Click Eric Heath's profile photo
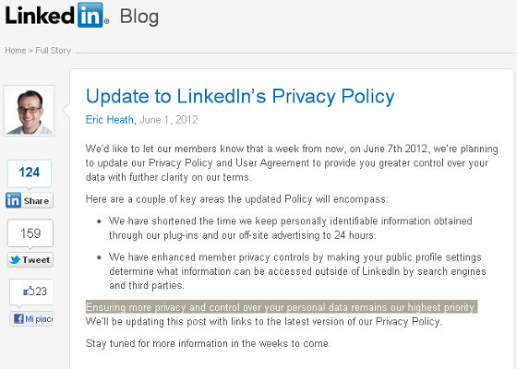This screenshot has width=517, height=369. coord(30,111)
